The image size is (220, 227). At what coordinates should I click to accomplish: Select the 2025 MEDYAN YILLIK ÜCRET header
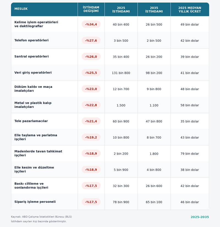tap(190, 10)
